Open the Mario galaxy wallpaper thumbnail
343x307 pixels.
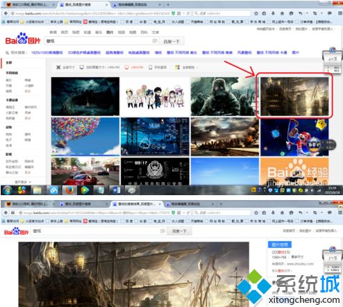tap(294, 138)
